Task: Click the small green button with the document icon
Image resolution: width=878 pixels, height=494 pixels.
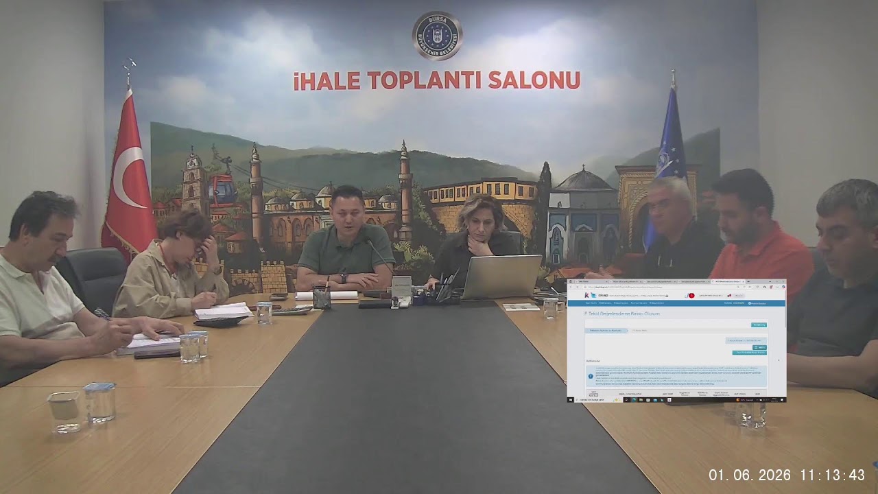Action: pyautogui.click(x=759, y=347)
